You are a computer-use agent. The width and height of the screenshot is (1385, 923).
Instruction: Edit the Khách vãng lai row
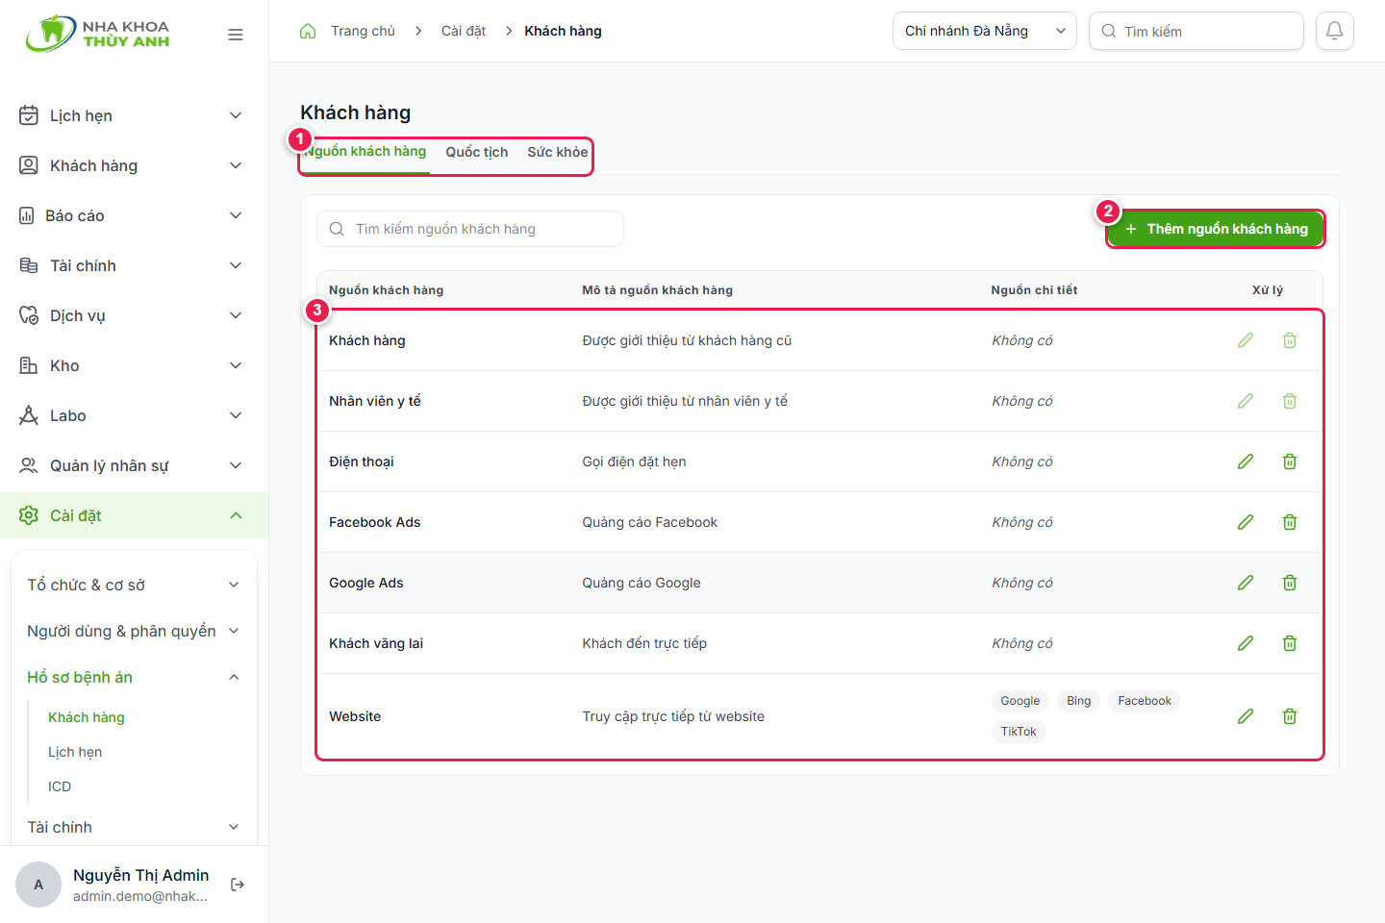pos(1246,643)
